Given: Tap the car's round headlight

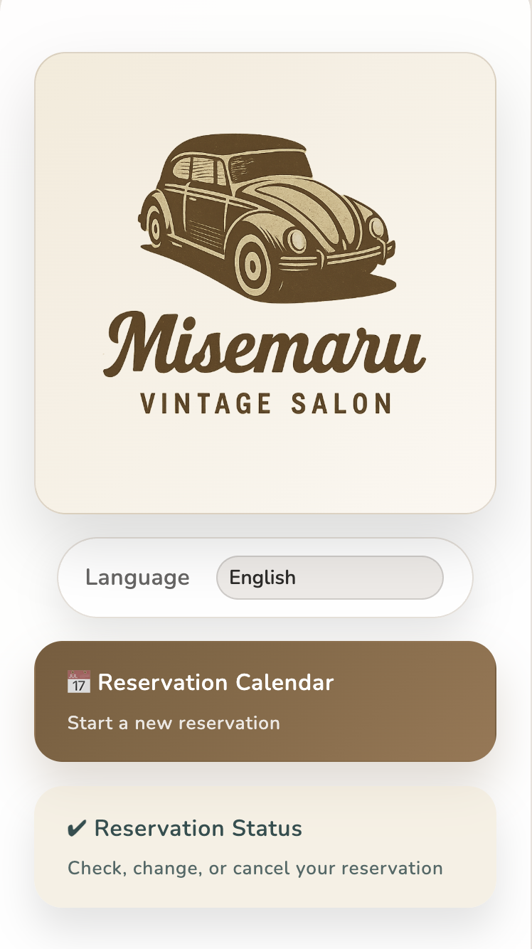Looking at the screenshot, I should 296,240.
